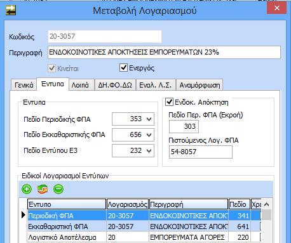Select the Περιοδική ΦΠΑ row

[x=144, y=216]
